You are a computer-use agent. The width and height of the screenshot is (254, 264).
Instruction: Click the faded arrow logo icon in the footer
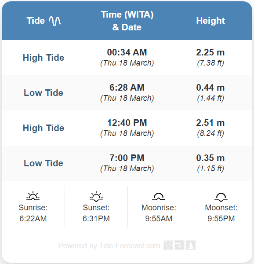coord(180,245)
